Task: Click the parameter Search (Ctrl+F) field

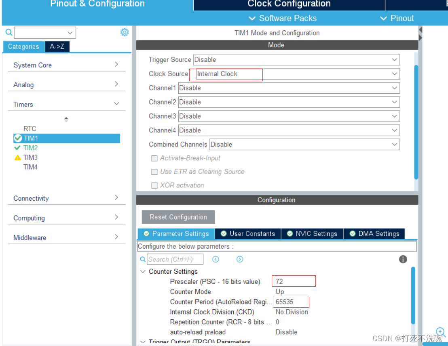Action: 175,259
